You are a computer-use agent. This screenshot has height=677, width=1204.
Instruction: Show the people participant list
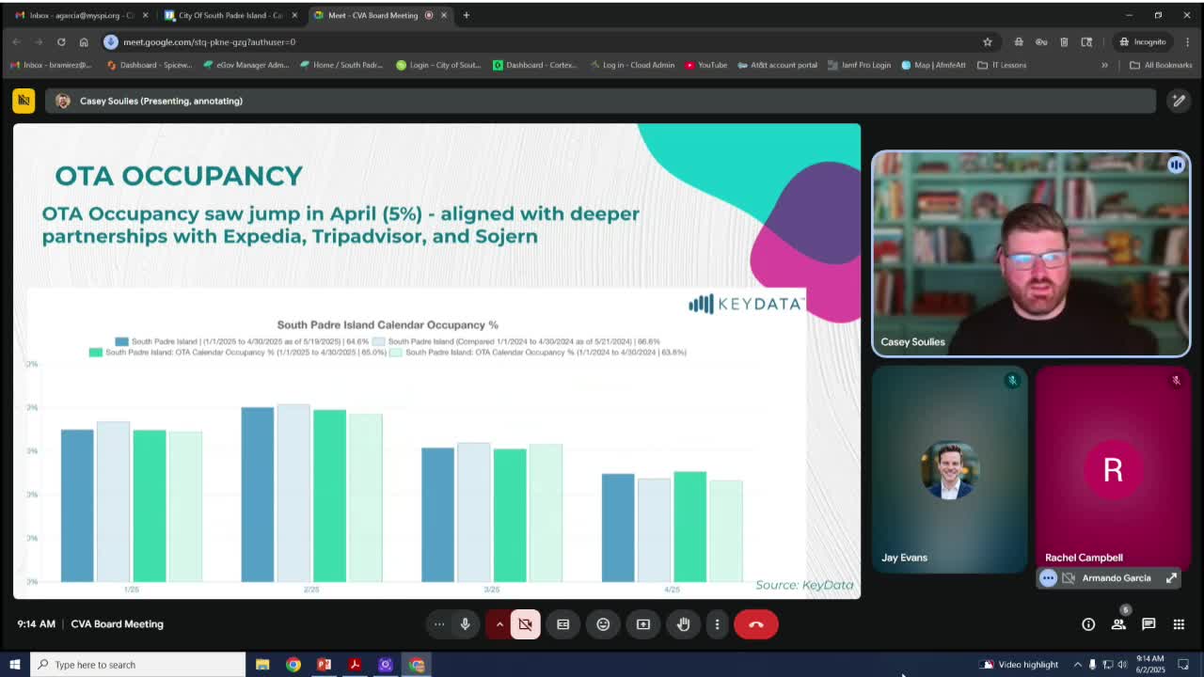1118,624
